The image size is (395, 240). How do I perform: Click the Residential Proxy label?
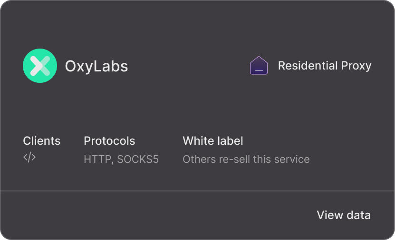(325, 66)
